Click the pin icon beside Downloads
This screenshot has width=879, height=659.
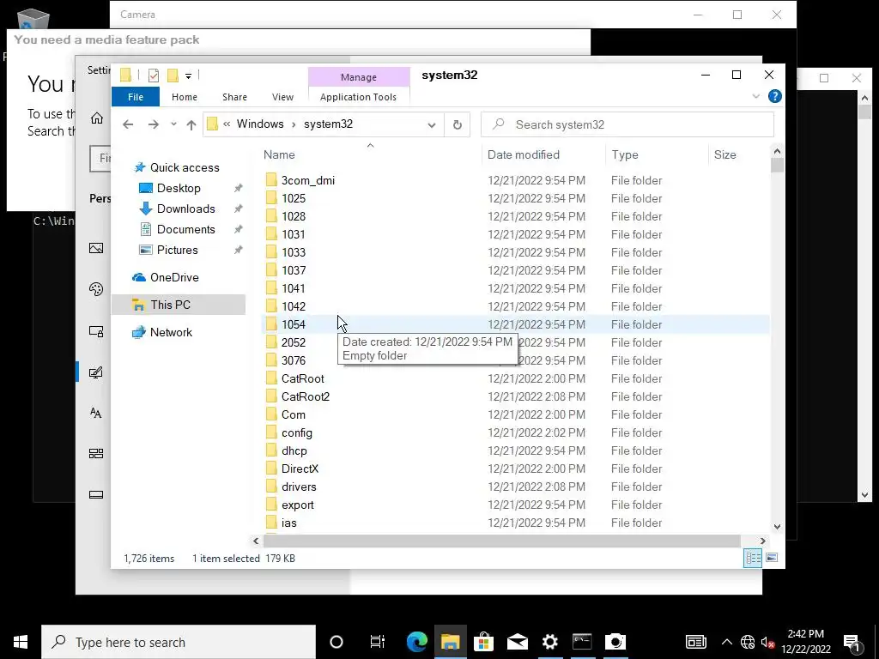pos(239,209)
